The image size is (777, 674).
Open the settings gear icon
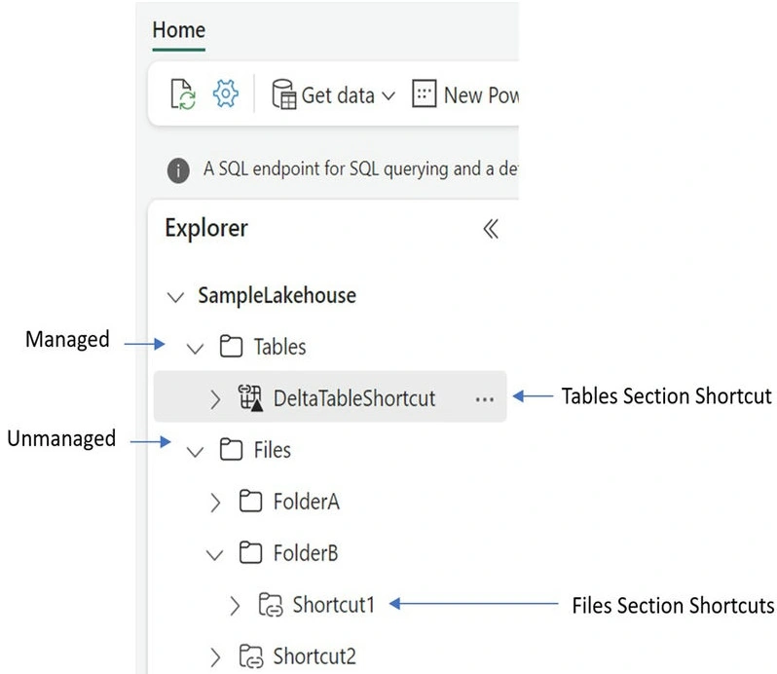pyautogui.click(x=226, y=94)
